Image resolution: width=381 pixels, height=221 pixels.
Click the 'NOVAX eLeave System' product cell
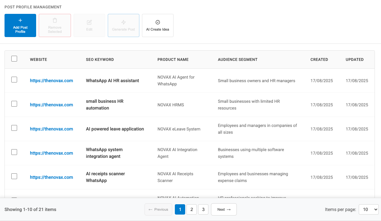tap(179, 129)
